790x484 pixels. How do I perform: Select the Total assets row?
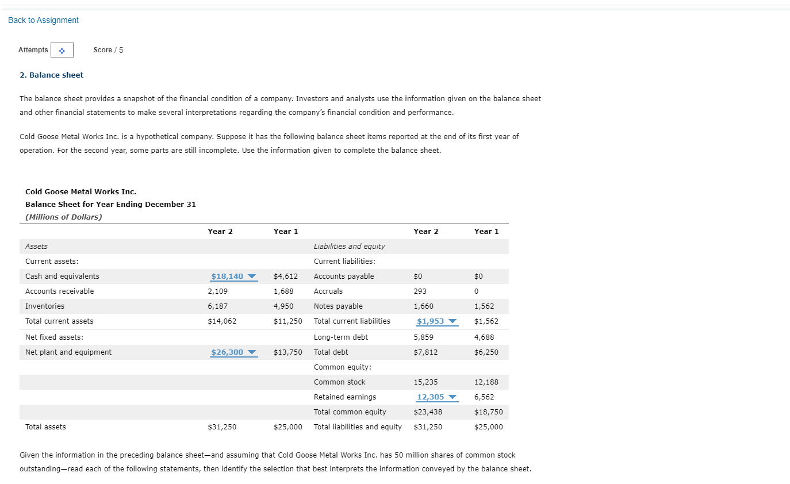45,427
